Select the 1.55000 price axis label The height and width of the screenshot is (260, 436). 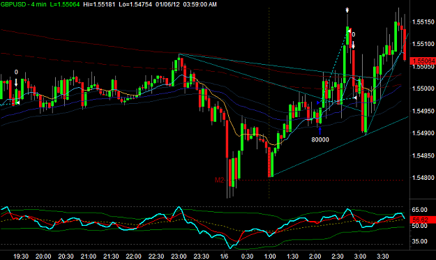click(x=423, y=89)
